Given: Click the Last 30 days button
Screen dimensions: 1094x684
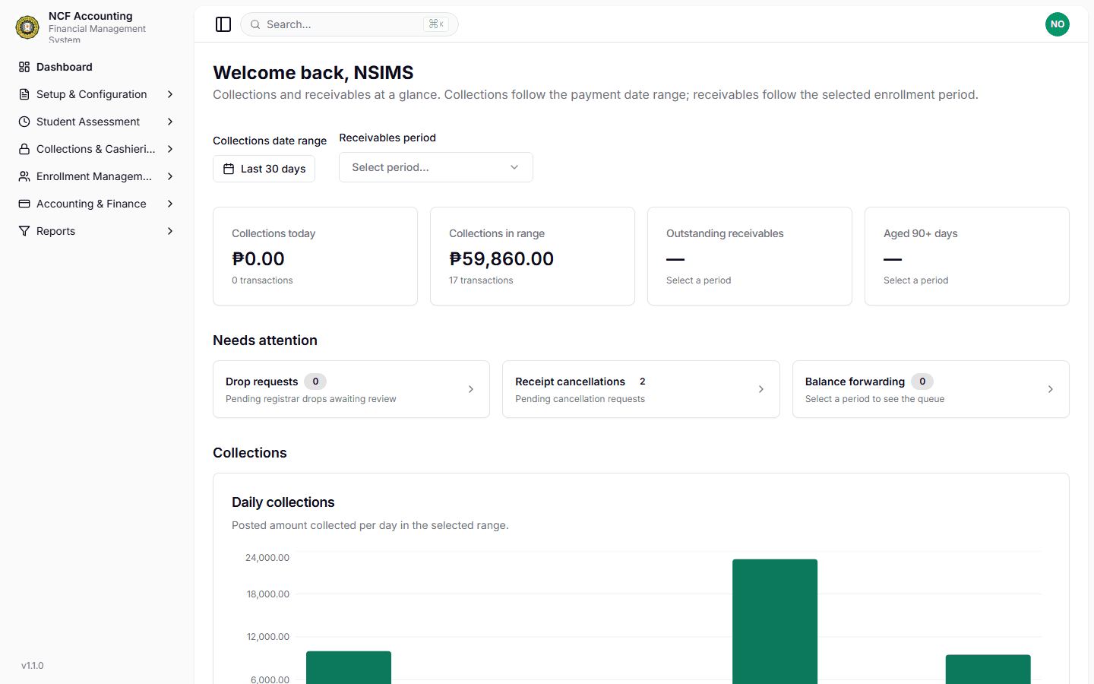Looking at the screenshot, I should tap(264, 169).
